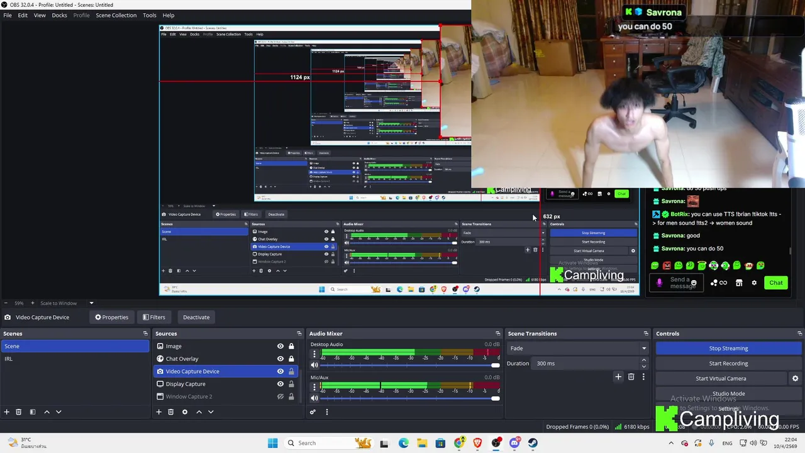Open scene filters icon in Scenes panel
Screen dimensions: 805x453
click(33, 412)
